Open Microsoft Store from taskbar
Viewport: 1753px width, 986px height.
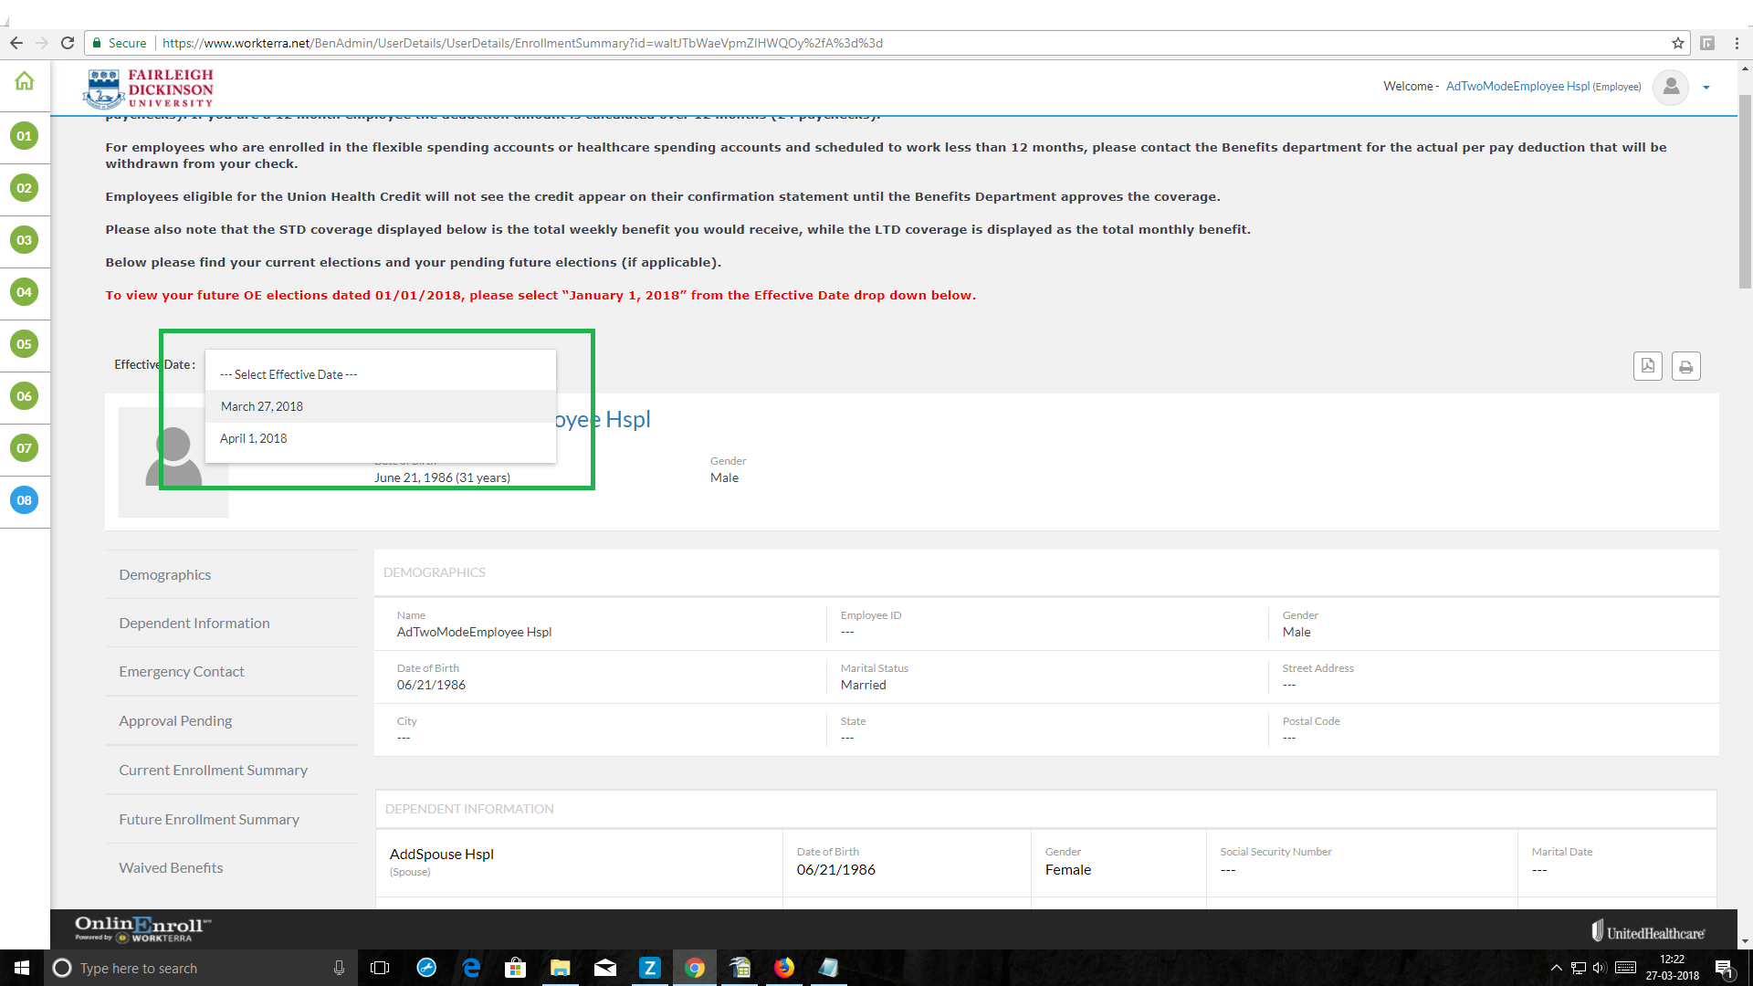(x=516, y=968)
